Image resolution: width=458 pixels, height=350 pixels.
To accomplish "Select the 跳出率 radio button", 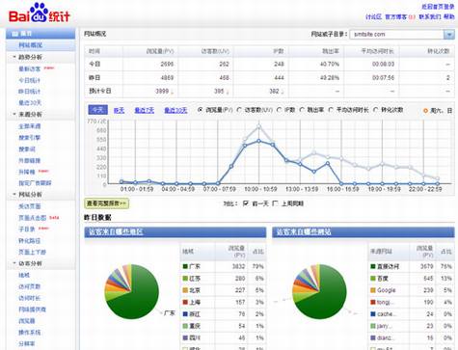I will (302, 110).
